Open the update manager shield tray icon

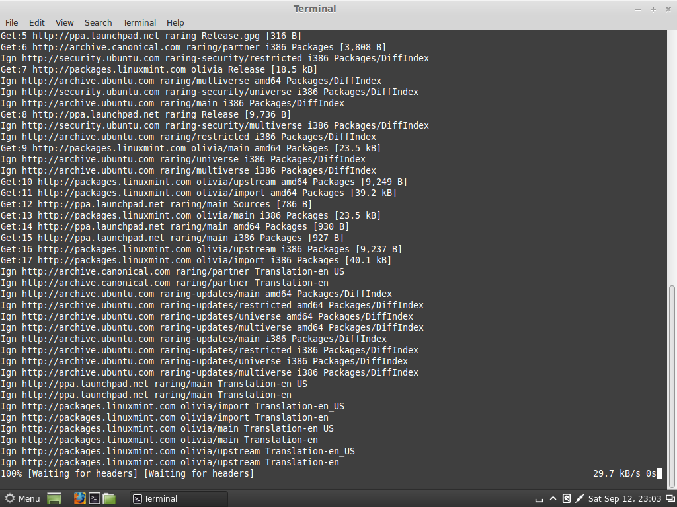coord(567,499)
